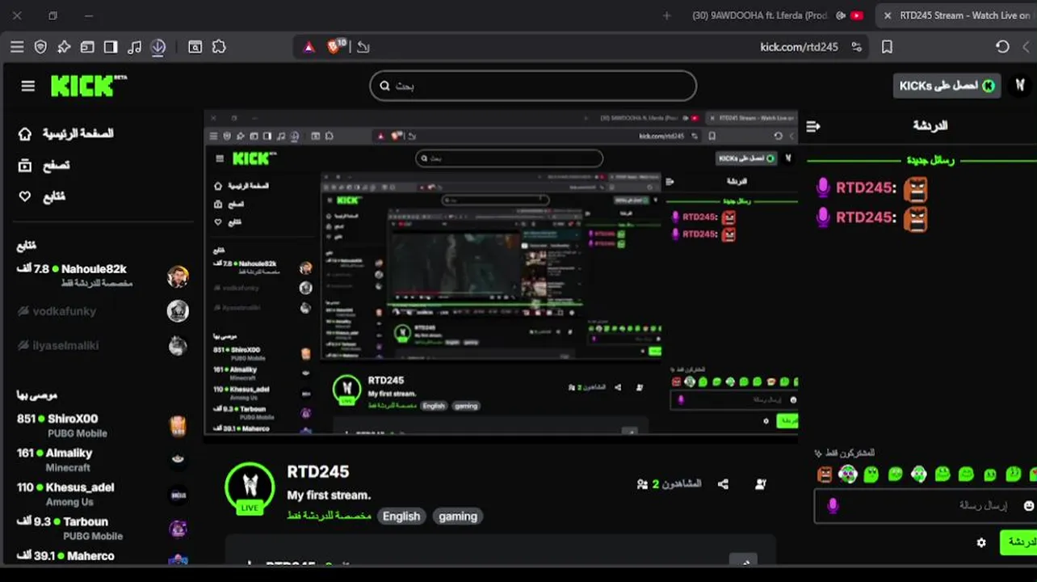Close the RTD245 Stream tab with its X
This screenshot has height=582, width=1037.
[x=888, y=15]
